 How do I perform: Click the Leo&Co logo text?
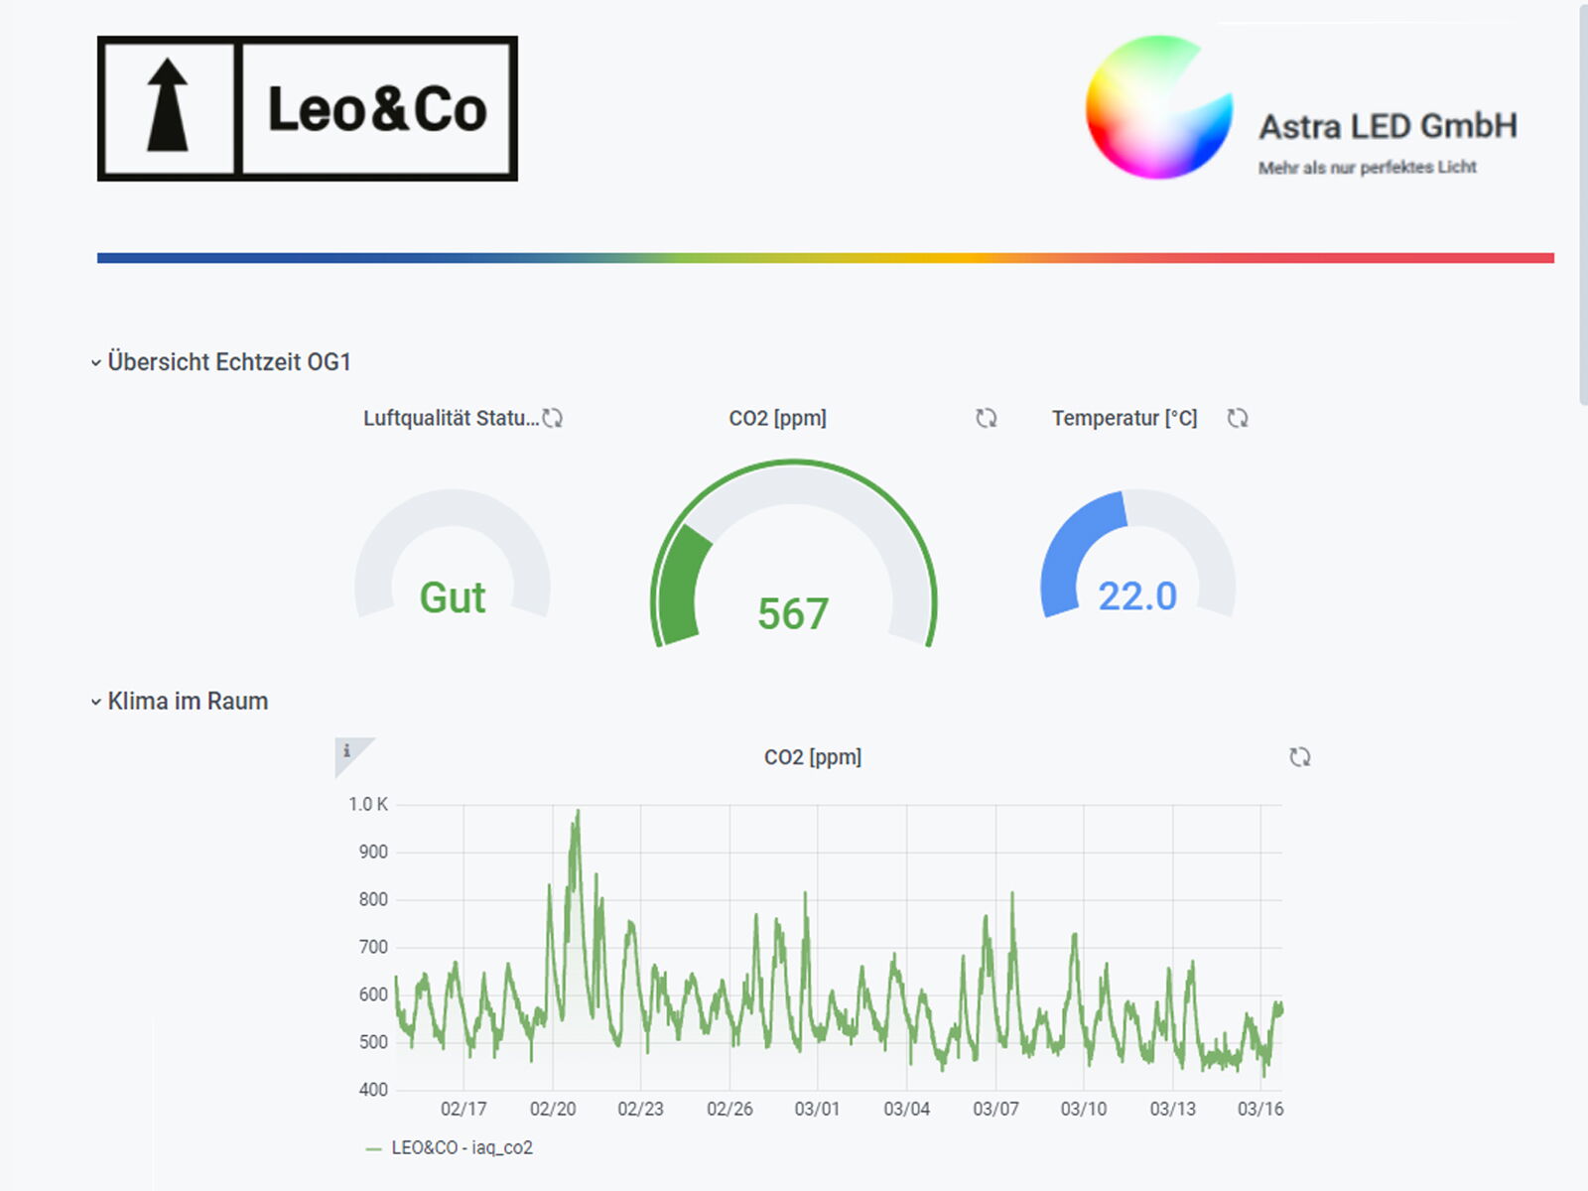click(377, 109)
